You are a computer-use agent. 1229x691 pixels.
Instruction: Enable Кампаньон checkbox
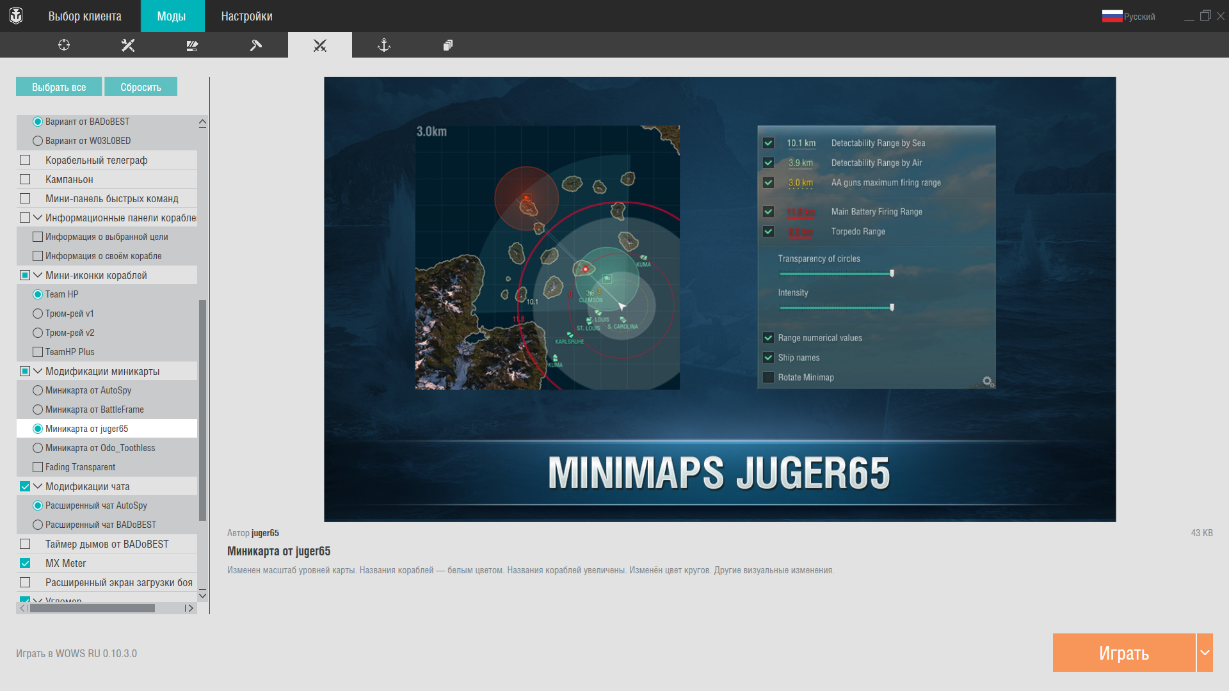[x=25, y=179]
